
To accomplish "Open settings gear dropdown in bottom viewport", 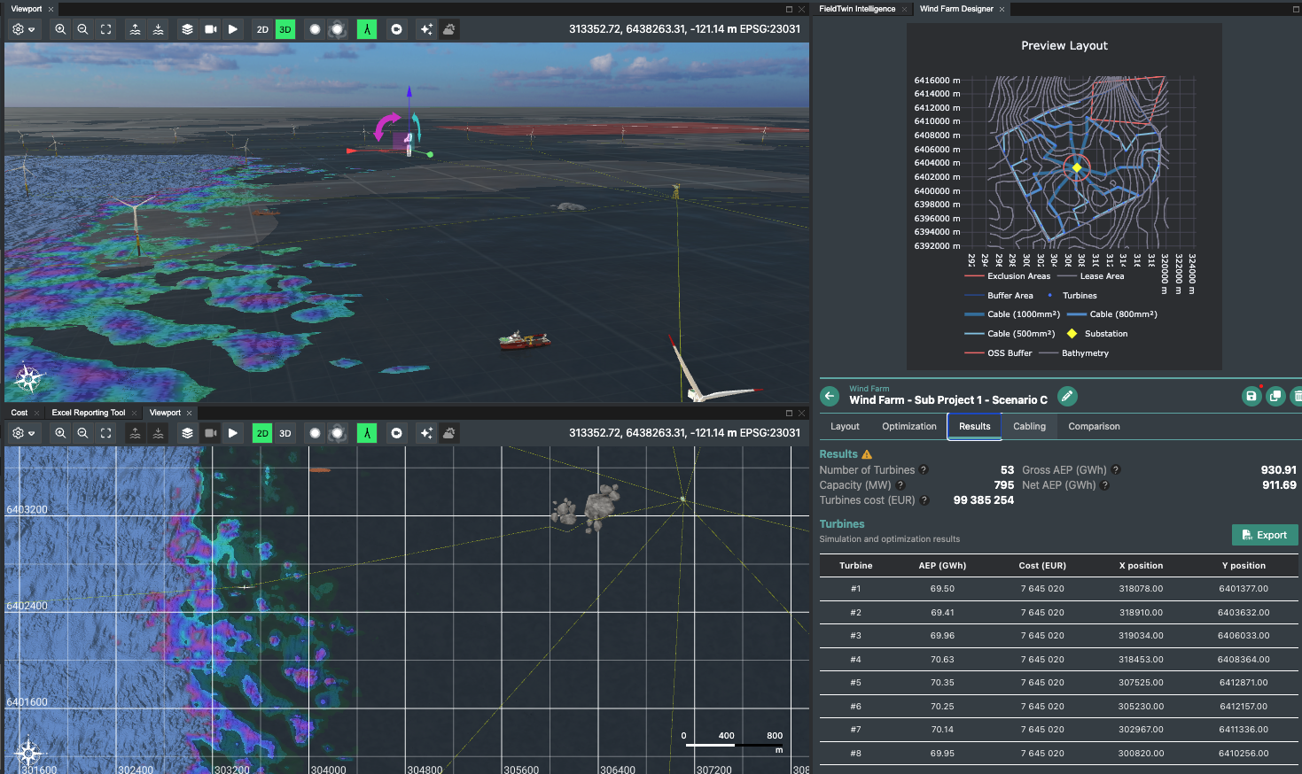I will pos(23,433).
